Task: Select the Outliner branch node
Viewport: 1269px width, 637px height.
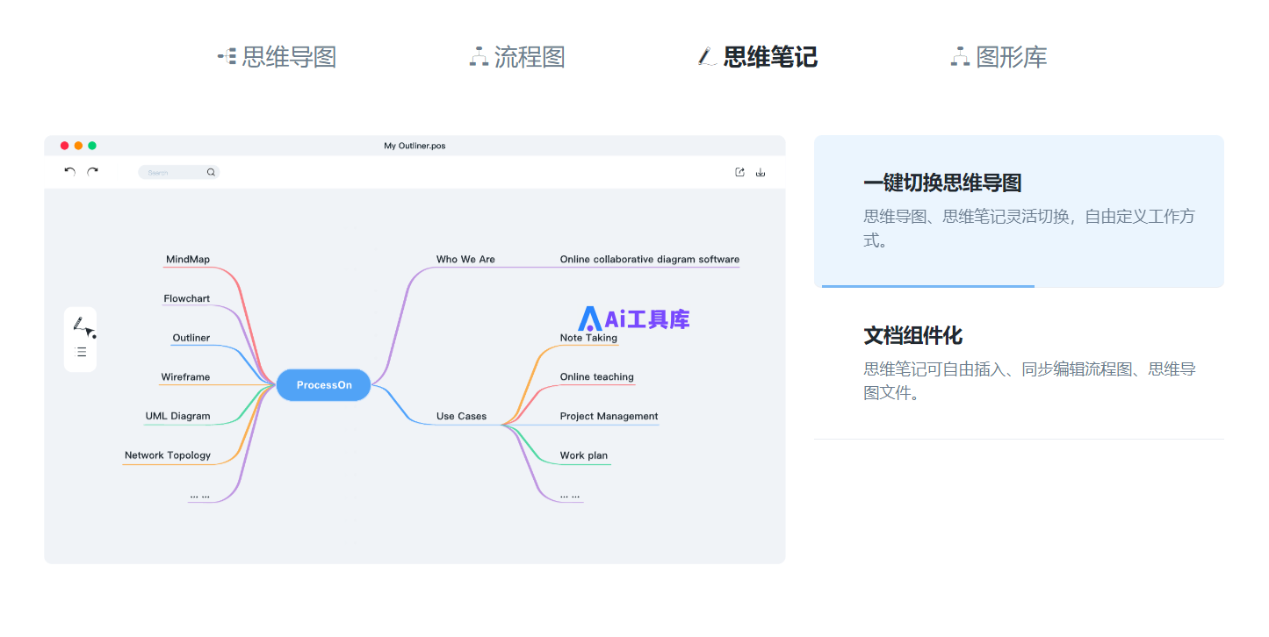Action: [x=191, y=338]
